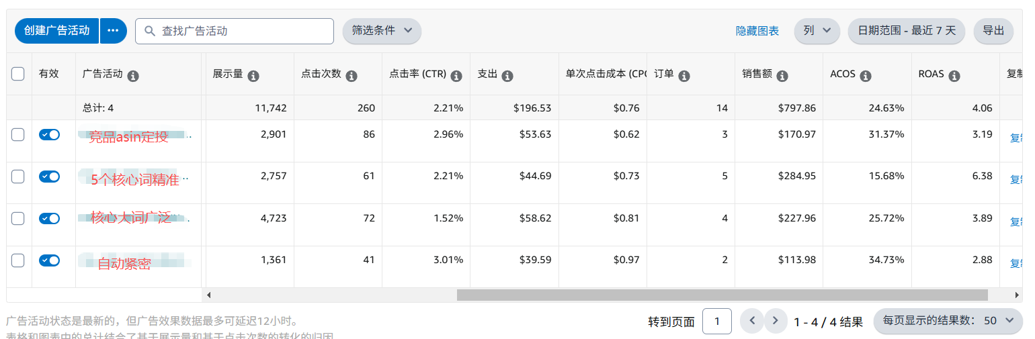1035x339 pixels.
Task: Click info icon beside 订单 column
Action: click(x=684, y=76)
